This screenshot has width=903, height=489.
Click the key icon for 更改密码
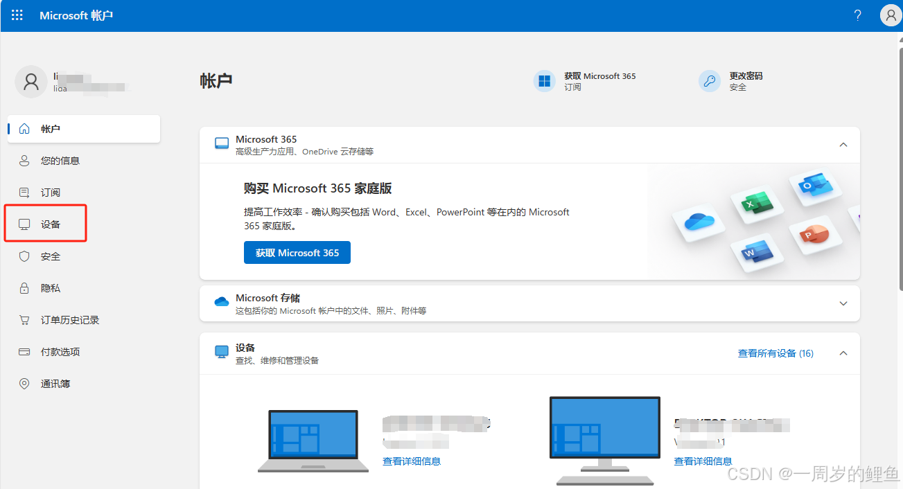point(710,81)
